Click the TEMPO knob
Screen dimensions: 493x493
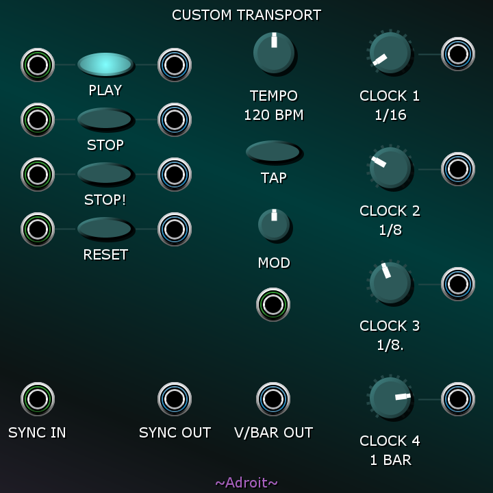click(x=275, y=53)
